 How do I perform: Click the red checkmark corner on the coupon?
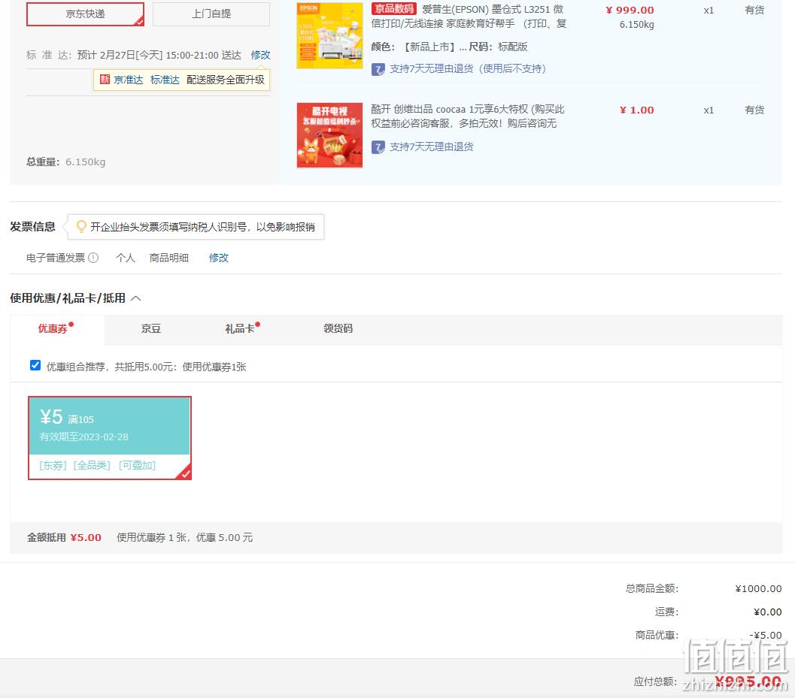[185, 473]
